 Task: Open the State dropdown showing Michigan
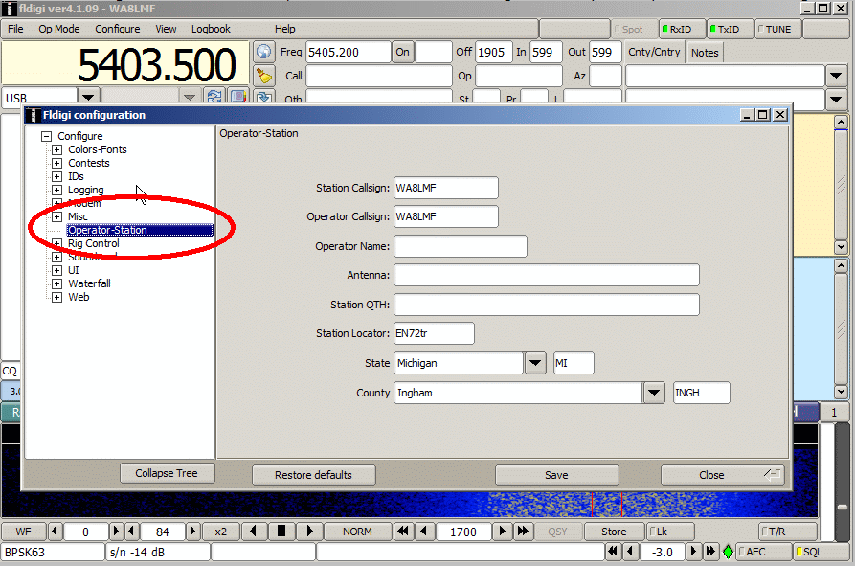(535, 363)
